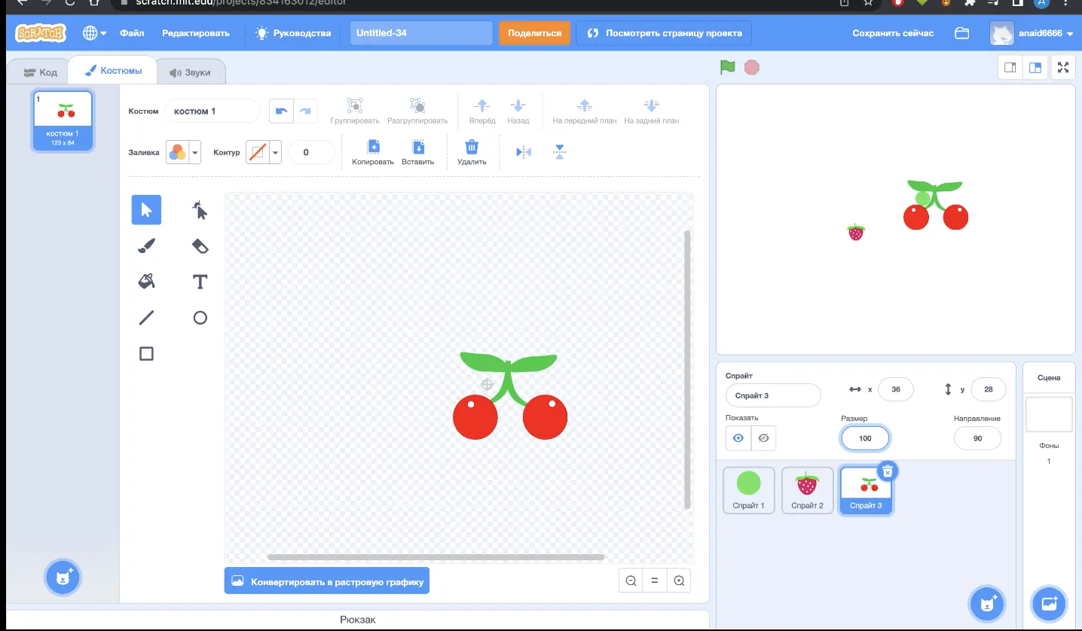Select the Line tool
This screenshot has height=631, width=1082.
[146, 318]
